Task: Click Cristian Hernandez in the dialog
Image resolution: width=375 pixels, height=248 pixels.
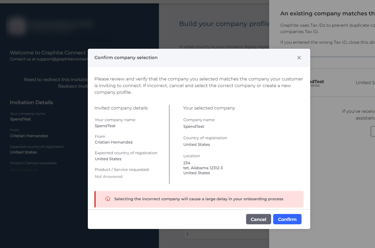Action: click(x=114, y=142)
